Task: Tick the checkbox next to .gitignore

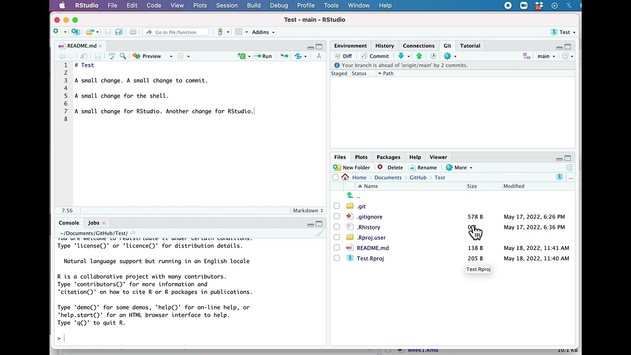Action: coord(337,216)
